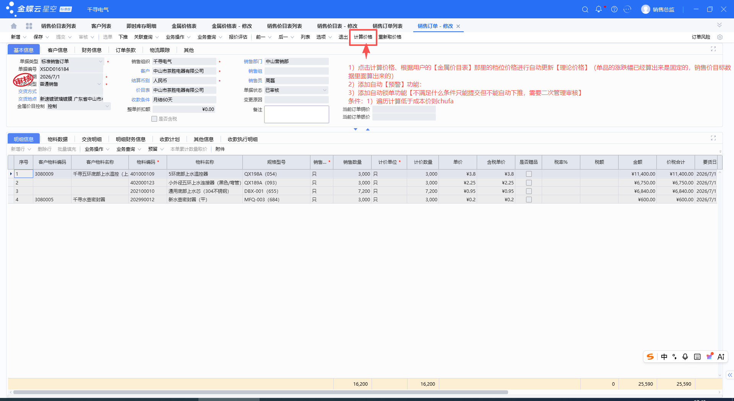Image resolution: width=734 pixels, height=401 pixels.
Task: Maximize the detail grid panel
Action: [713, 138]
